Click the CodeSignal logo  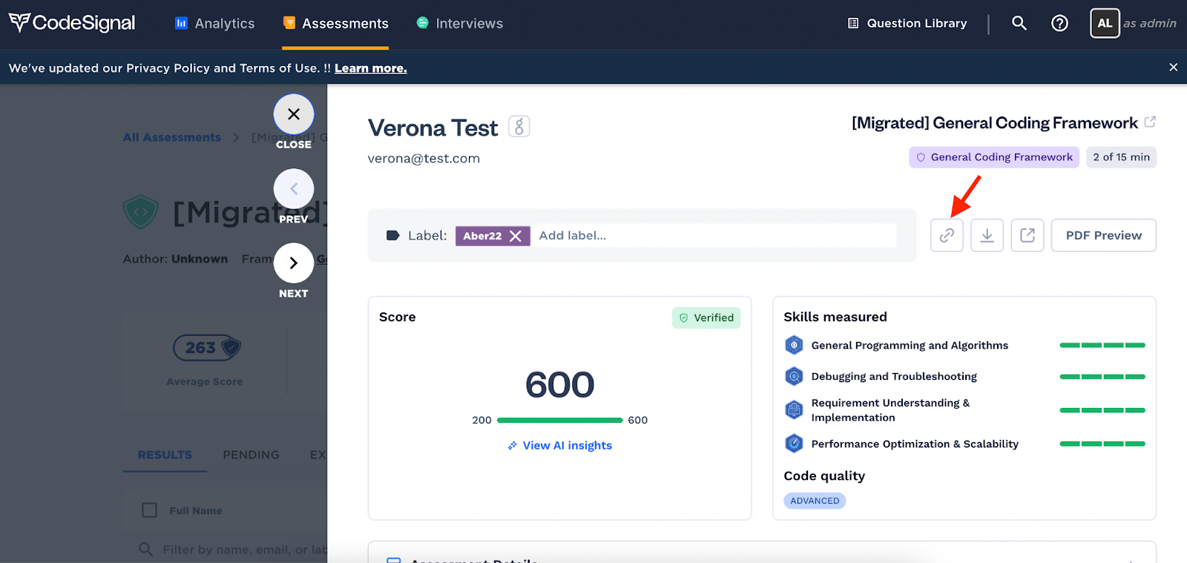(72, 23)
